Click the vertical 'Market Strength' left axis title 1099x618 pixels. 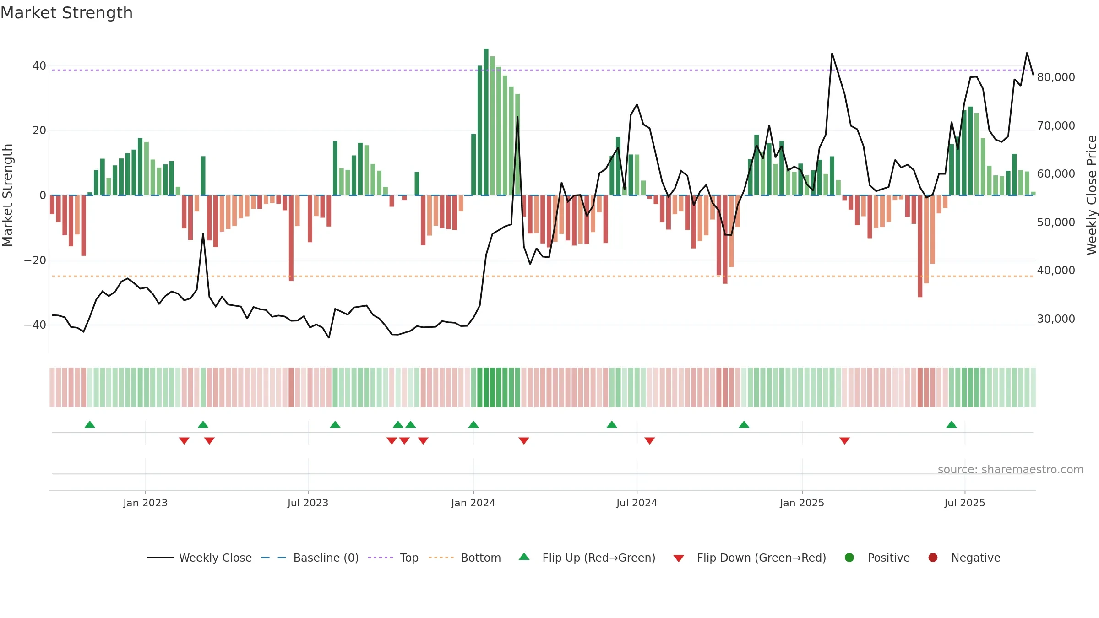(7, 195)
